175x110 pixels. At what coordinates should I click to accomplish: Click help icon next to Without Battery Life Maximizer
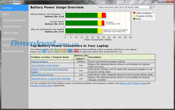[x=62, y=14]
